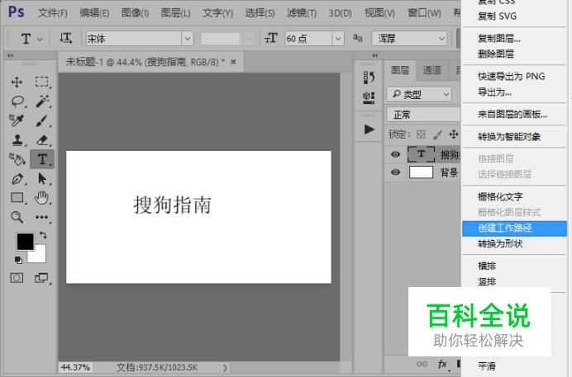This screenshot has height=377, width=572.
Task: Select the Rectangle shape tool
Action: (17, 198)
